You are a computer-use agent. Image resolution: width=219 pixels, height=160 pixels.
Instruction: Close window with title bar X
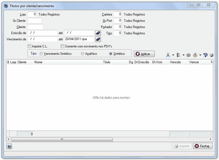tap(209, 5)
